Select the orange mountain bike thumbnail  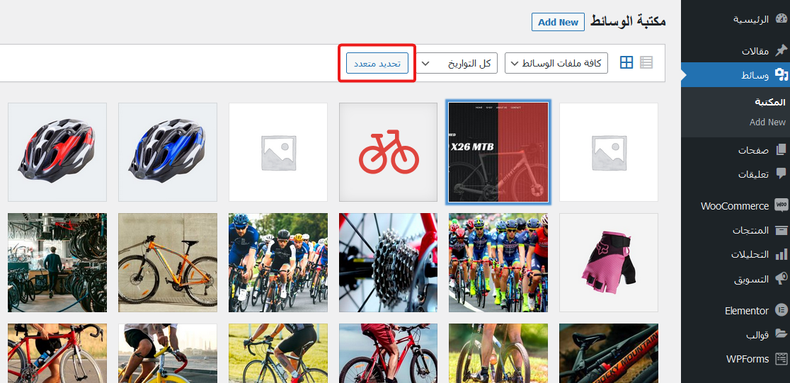click(168, 263)
